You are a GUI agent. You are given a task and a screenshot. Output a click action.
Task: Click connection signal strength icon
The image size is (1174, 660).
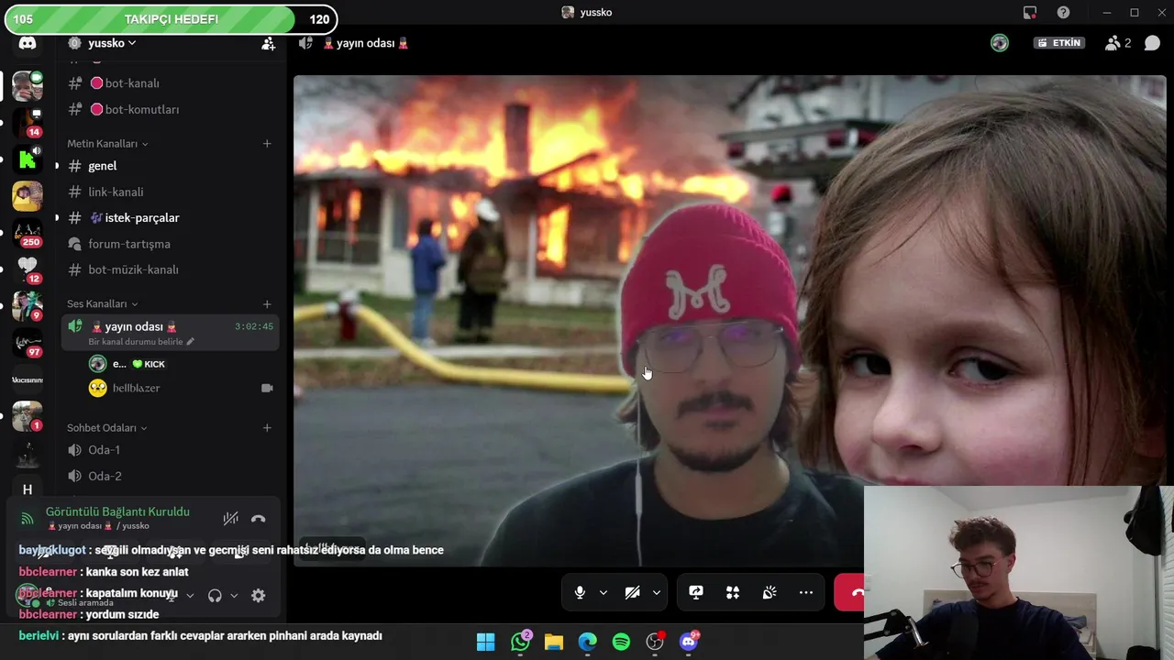(28, 519)
